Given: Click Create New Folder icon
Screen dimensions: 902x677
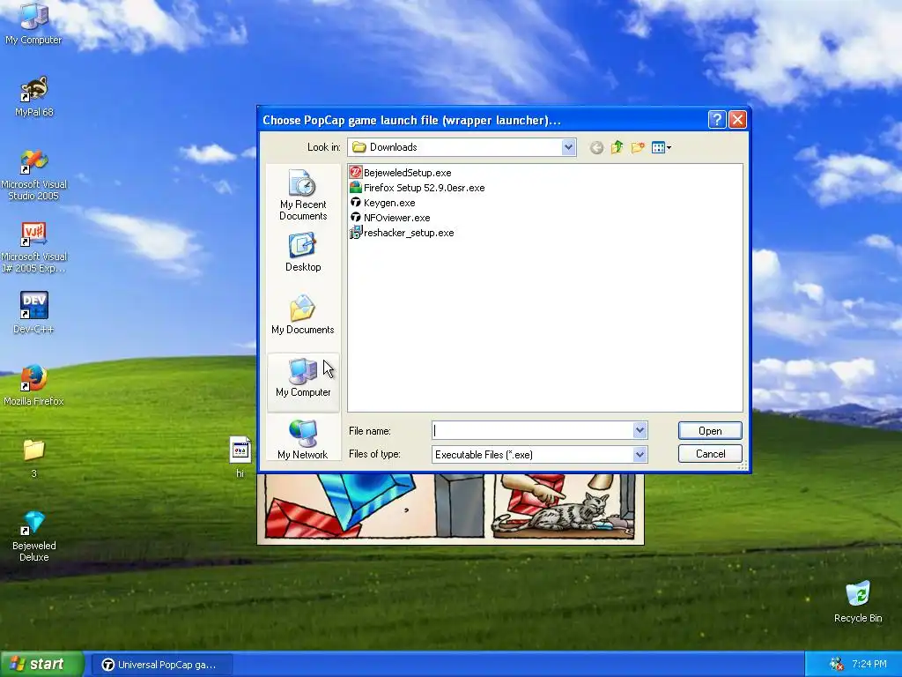Looking at the screenshot, I should pyautogui.click(x=638, y=147).
